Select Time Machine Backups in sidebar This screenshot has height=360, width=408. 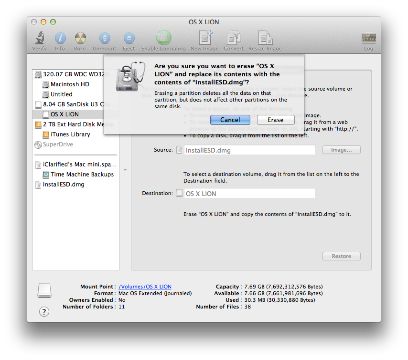tap(82, 175)
